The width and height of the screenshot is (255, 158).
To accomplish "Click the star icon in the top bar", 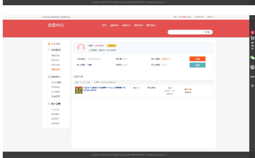I will pyautogui.click(x=195, y=17).
